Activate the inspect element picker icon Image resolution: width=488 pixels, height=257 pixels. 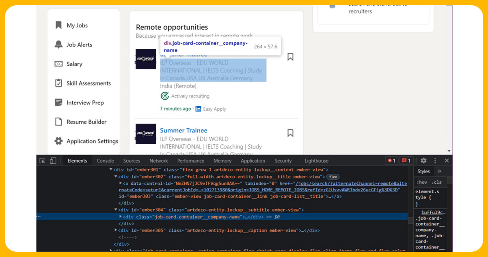click(x=42, y=161)
